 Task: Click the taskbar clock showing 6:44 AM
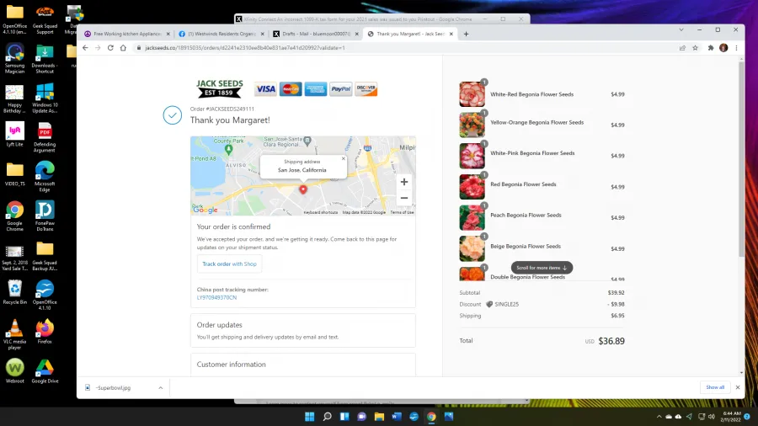pyautogui.click(x=731, y=417)
